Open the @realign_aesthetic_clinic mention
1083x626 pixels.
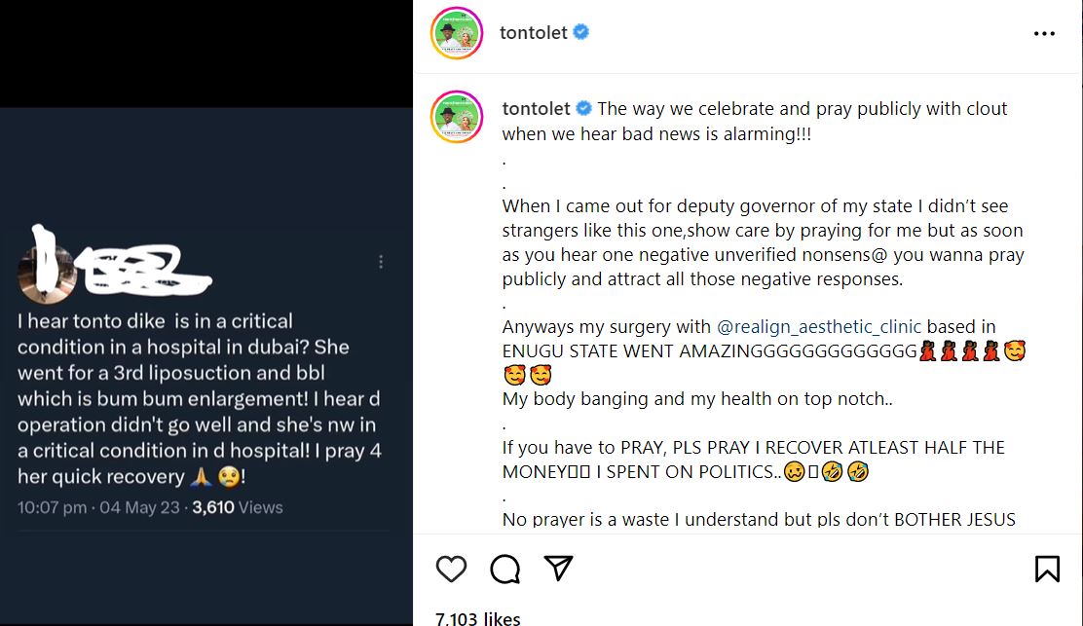tap(819, 327)
